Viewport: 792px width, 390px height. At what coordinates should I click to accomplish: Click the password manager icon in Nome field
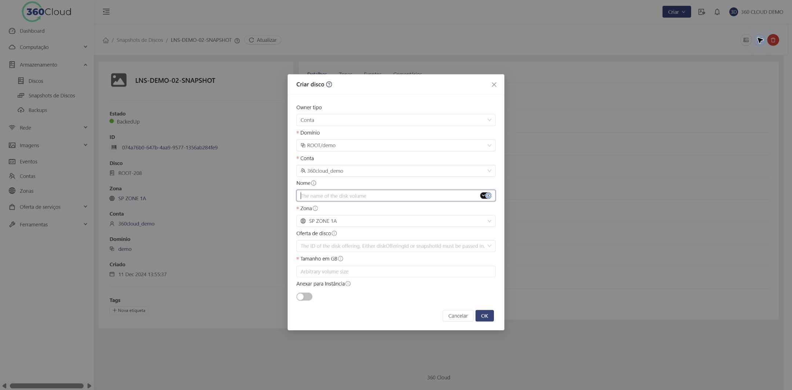[x=485, y=196]
